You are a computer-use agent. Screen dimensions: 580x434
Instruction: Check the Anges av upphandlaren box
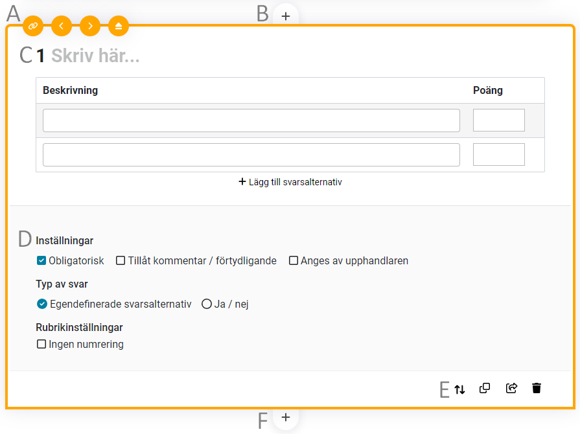click(x=294, y=261)
